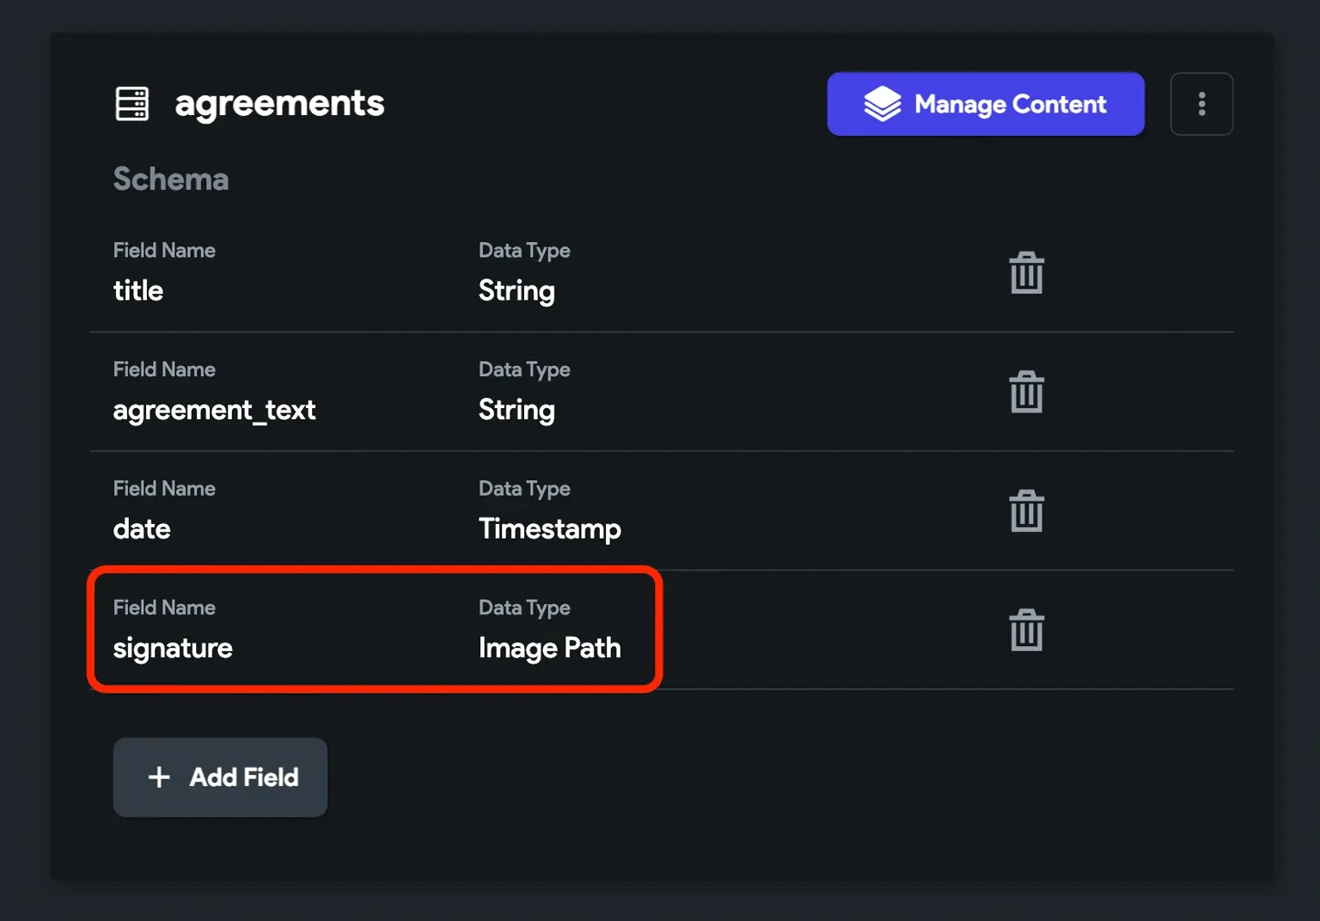1320x921 pixels.
Task: Click String data type of agreement_text field
Action: point(516,410)
